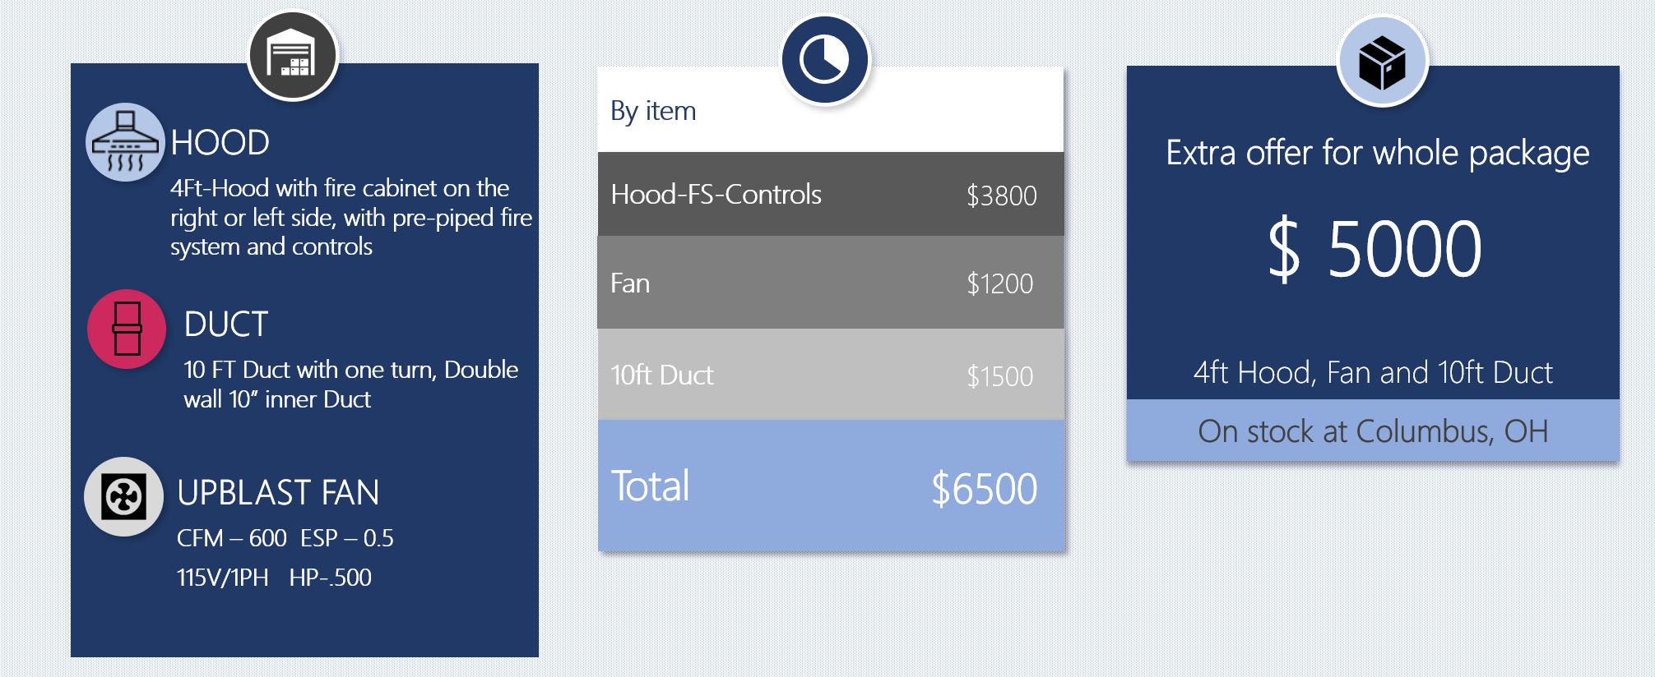Select the range hood icon

point(126,142)
